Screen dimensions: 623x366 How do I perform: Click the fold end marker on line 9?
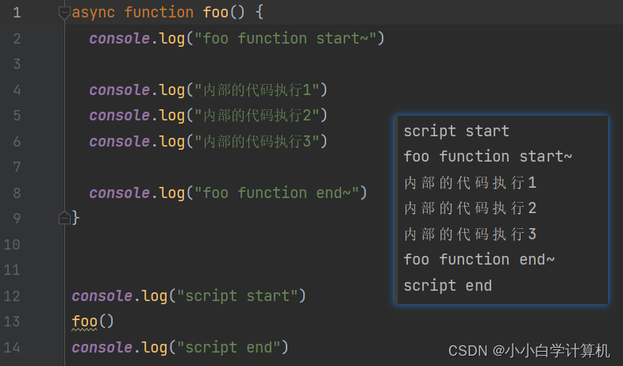click(x=64, y=218)
